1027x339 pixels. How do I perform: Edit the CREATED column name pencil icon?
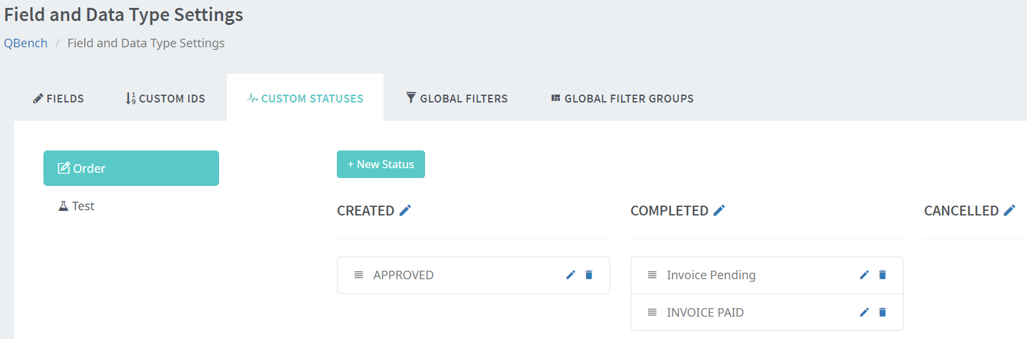[405, 210]
